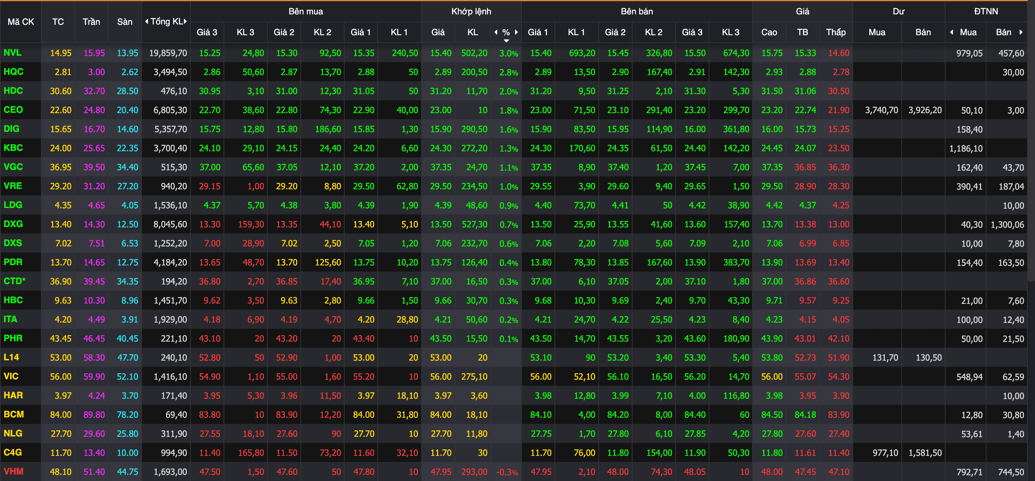Viewport: 1035px width, 481px height.
Task: Click L14 surplus buy 131,70
Action: pos(885,358)
